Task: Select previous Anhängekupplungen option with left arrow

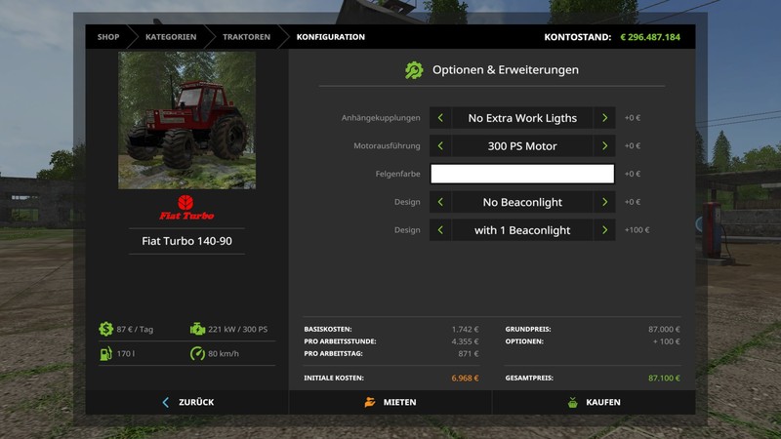Action: point(440,118)
